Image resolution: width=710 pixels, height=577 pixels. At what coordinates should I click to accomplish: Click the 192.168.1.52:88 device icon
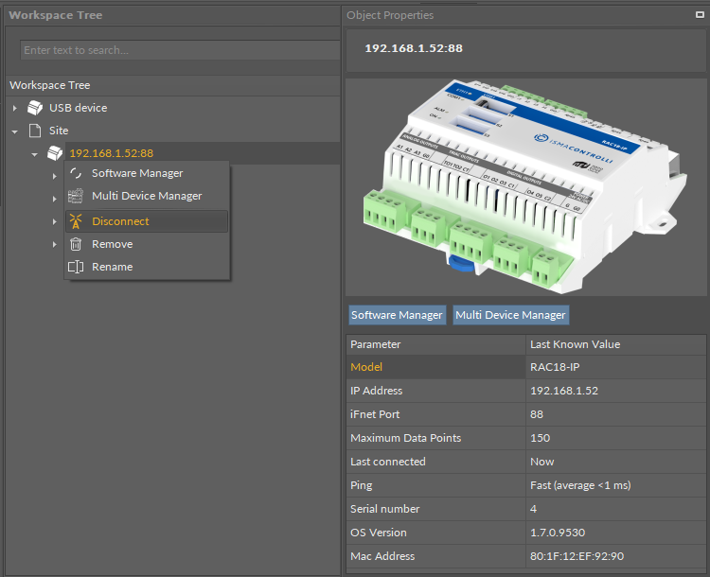pyautogui.click(x=55, y=153)
